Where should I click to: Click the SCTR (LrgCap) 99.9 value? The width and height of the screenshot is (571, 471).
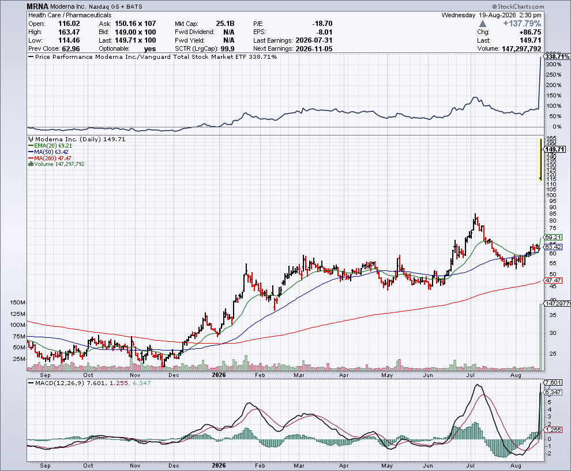227,49
